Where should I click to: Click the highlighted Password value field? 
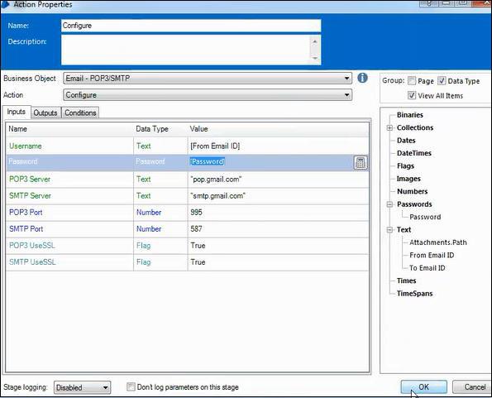(x=208, y=161)
